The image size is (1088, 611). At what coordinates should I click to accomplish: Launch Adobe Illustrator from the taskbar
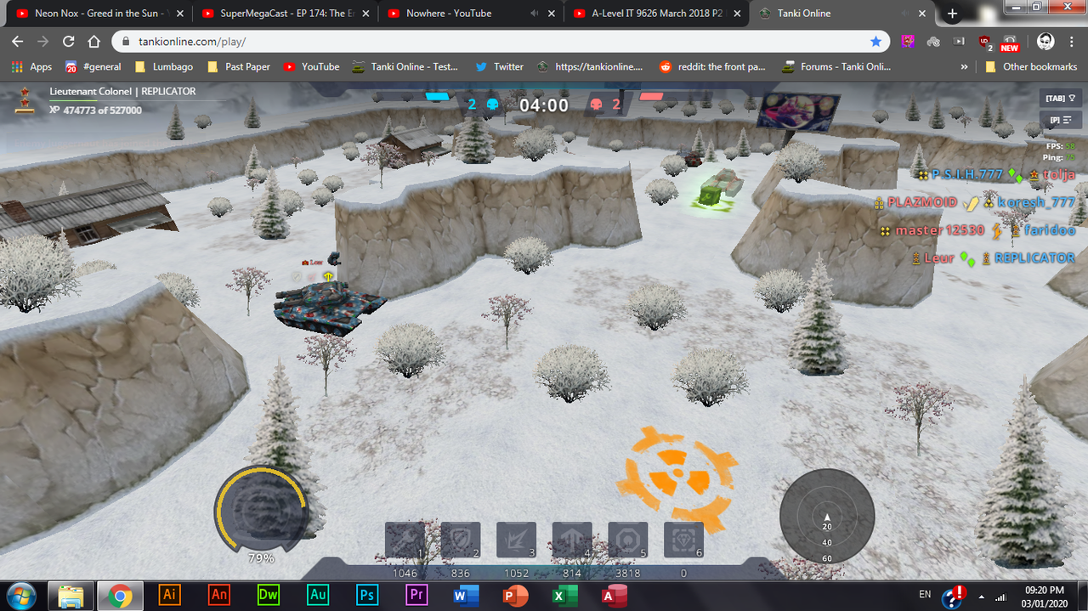(x=169, y=595)
